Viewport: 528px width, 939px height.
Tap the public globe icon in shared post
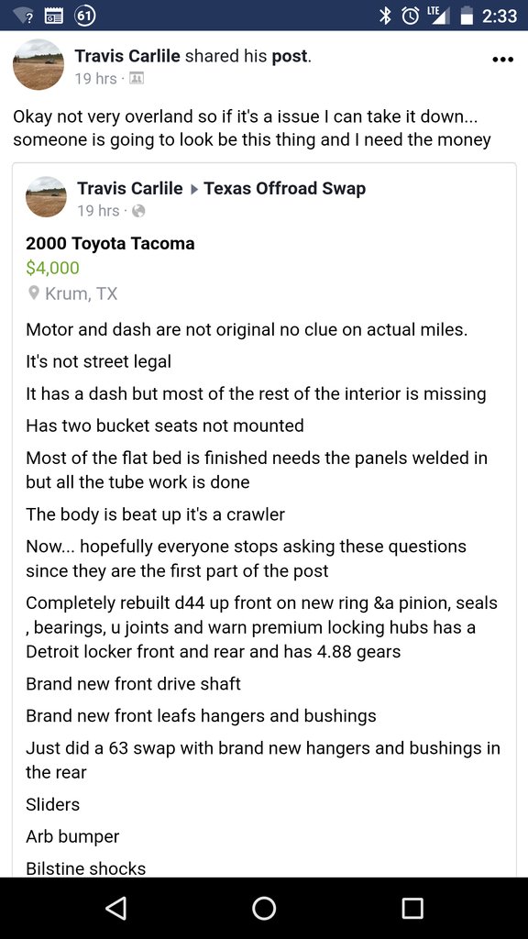pos(138,211)
